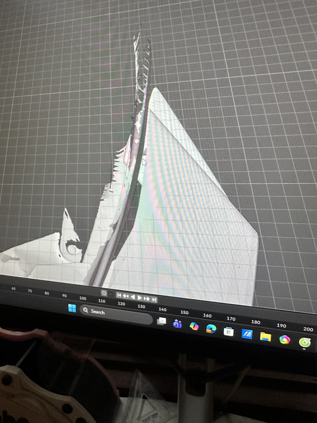Open the Windows Start menu

(72, 308)
